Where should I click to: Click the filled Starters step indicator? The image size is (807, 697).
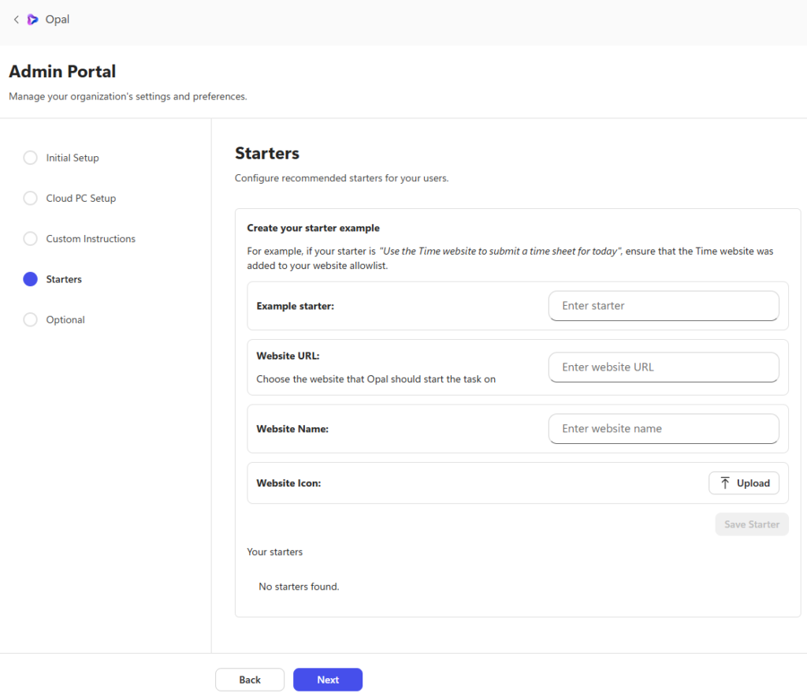click(31, 279)
